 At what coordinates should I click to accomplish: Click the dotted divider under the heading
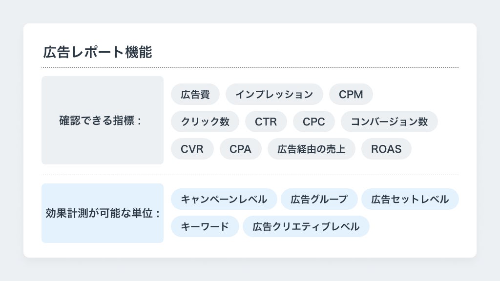tap(250, 67)
